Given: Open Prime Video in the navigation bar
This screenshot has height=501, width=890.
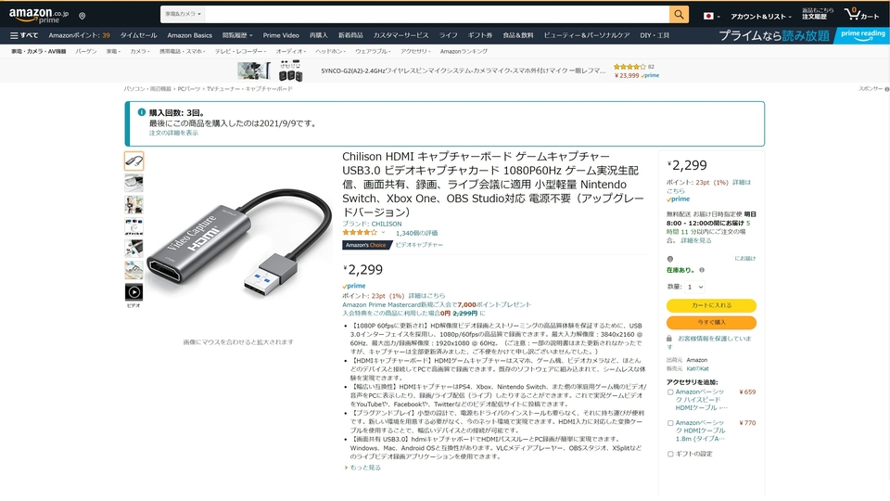Looking at the screenshot, I should (x=281, y=35).
